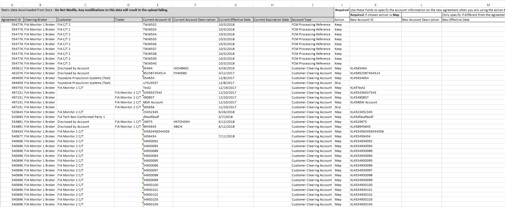Select the u75u5h57 account cell

158,83
